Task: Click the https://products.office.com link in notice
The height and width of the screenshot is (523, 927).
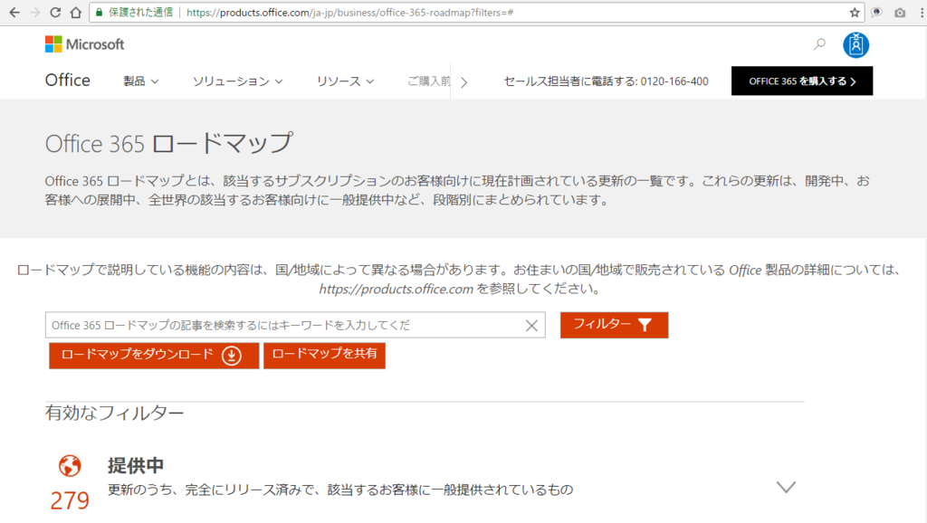Action: 397,289
